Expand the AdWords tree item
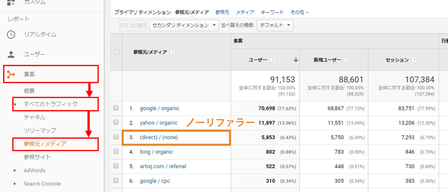 click(15, 171)
